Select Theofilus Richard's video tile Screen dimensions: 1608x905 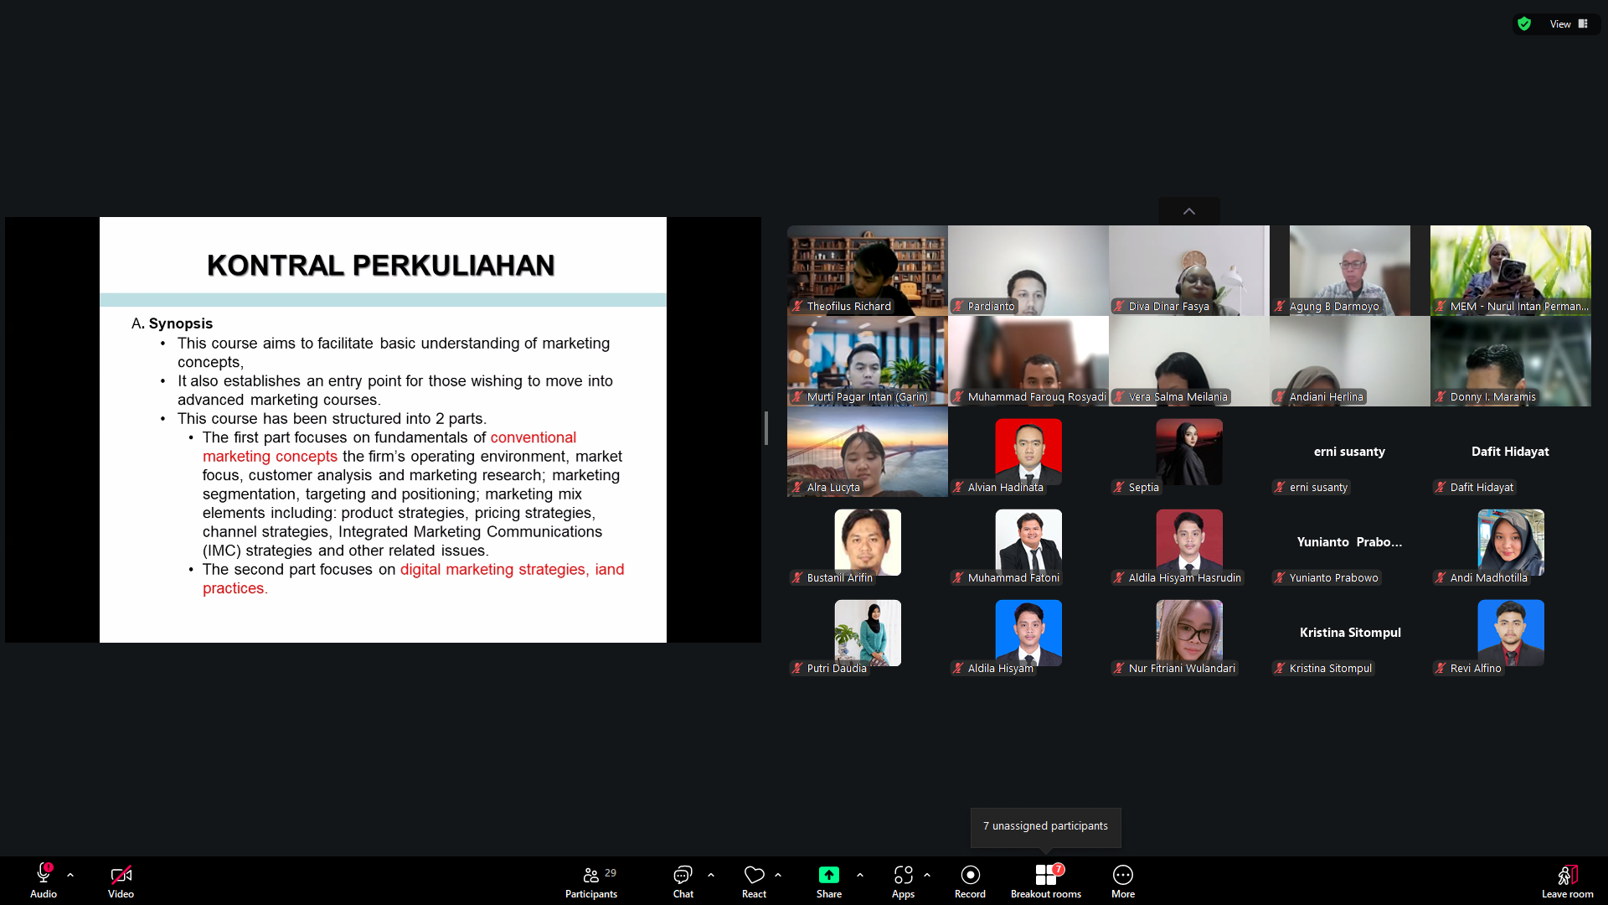coord(867,270)
